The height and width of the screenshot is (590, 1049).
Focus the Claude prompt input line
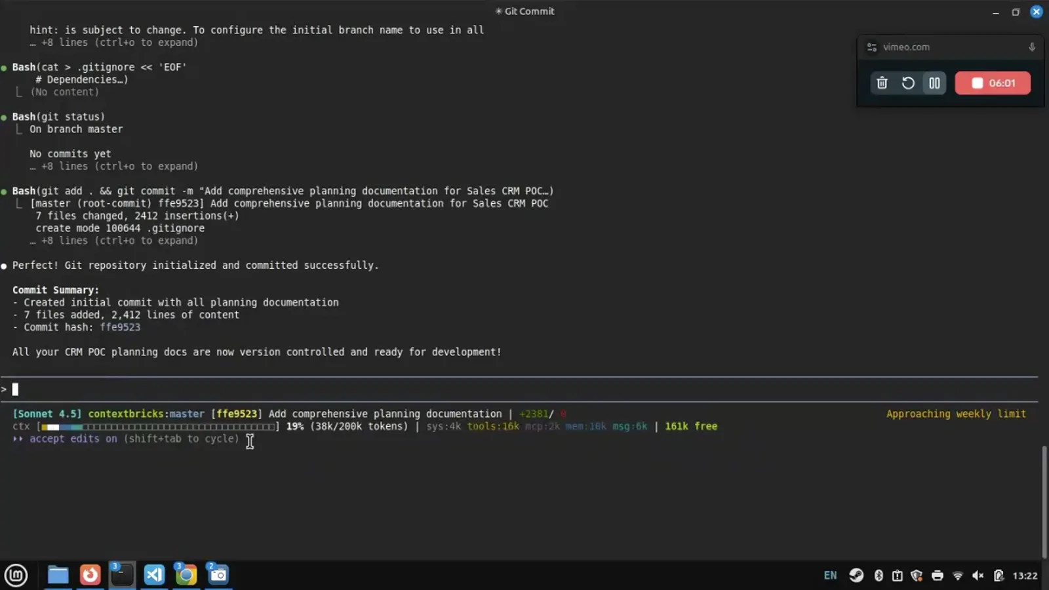[x=519, y=389]
